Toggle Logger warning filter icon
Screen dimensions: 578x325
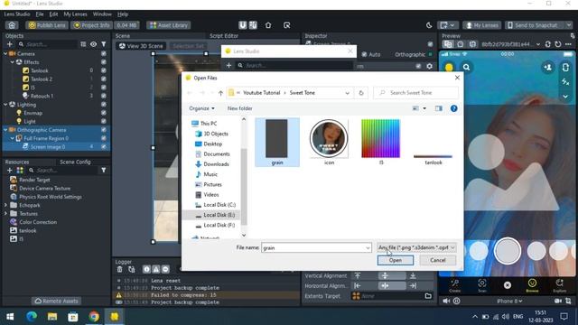156,269
